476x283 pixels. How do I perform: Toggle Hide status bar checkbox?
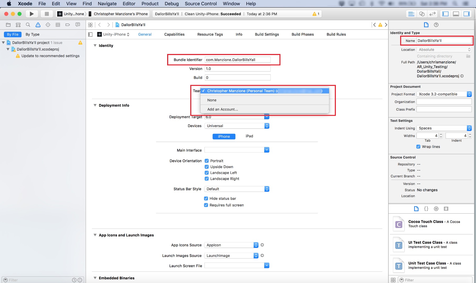206,199
